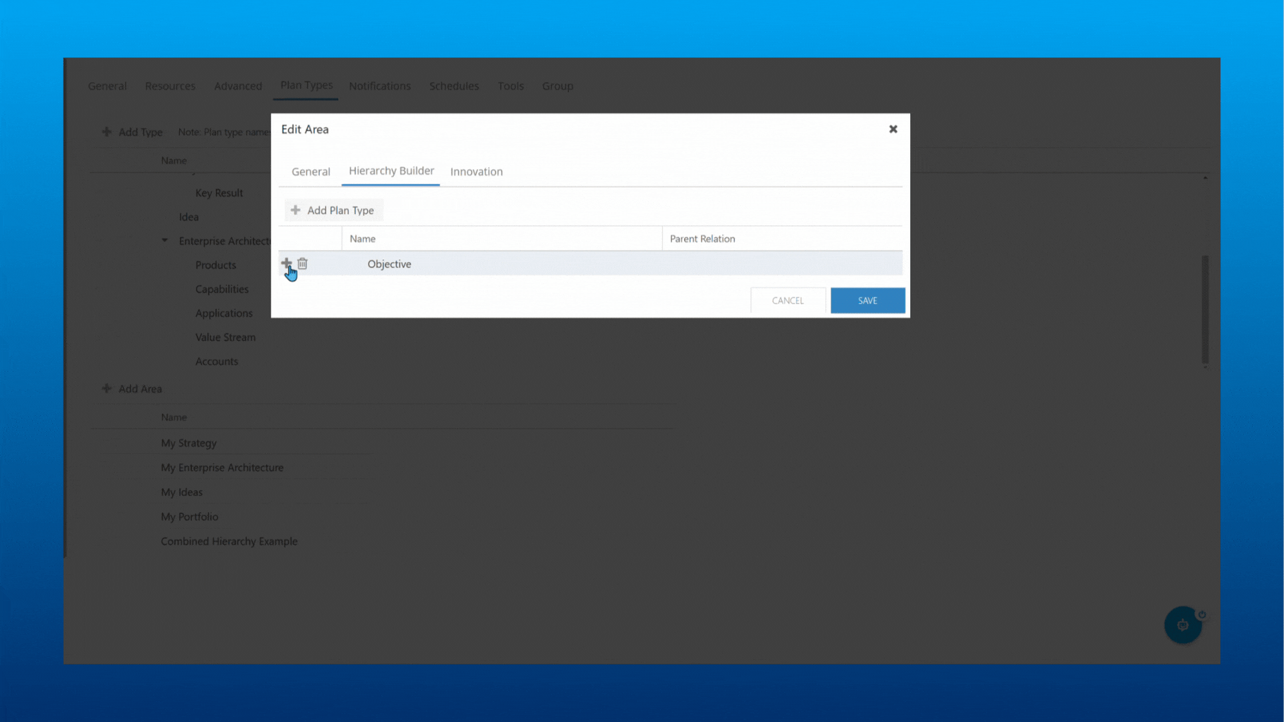Open the Combined Hierarchy Example area
Image resolution: width=1284 pixels, height=722 pixels.
pyautogui.click(x=229, y=541)
